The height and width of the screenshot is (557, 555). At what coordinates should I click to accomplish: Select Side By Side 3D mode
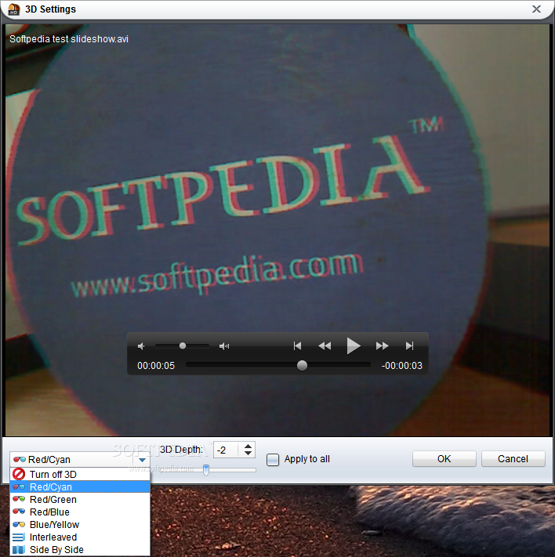[x=80, y=549]
